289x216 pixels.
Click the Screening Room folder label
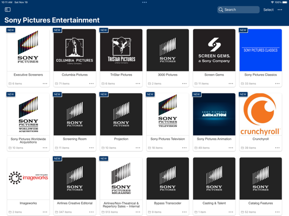(x=75, y=139)
